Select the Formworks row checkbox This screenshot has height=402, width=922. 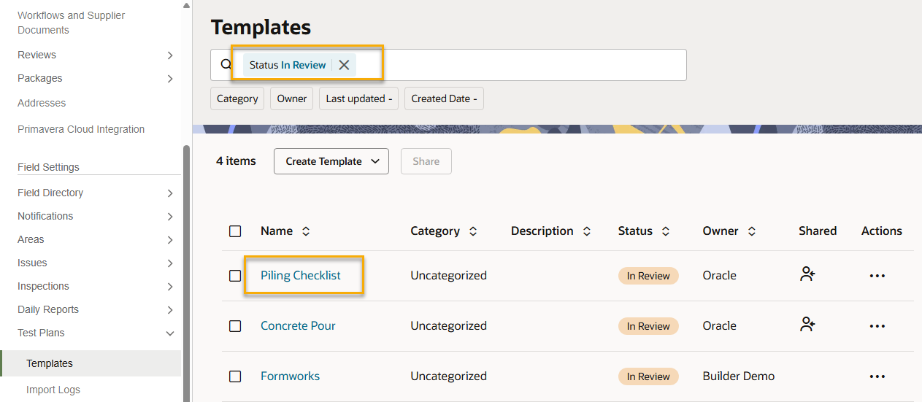coord(235,376)
